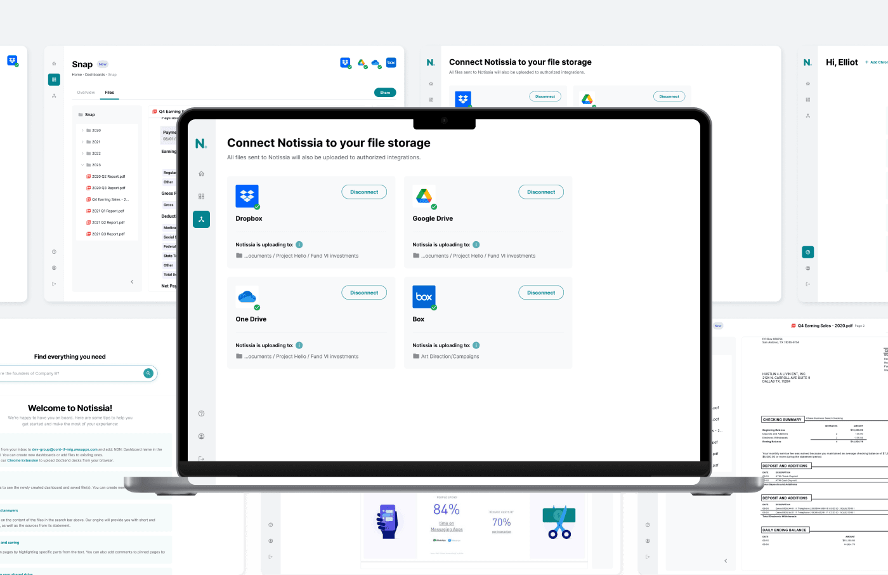Disconnect Google Drive in the laptop window

tap(541, 192)
